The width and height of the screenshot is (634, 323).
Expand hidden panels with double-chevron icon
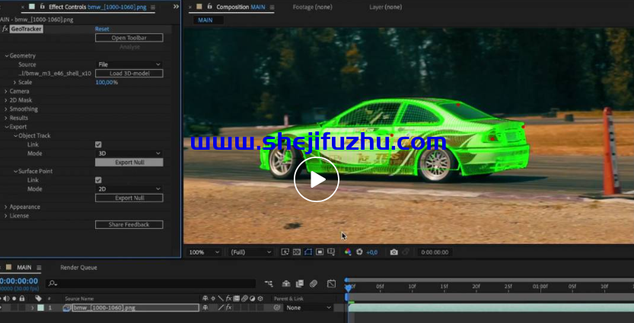point(176,6)
